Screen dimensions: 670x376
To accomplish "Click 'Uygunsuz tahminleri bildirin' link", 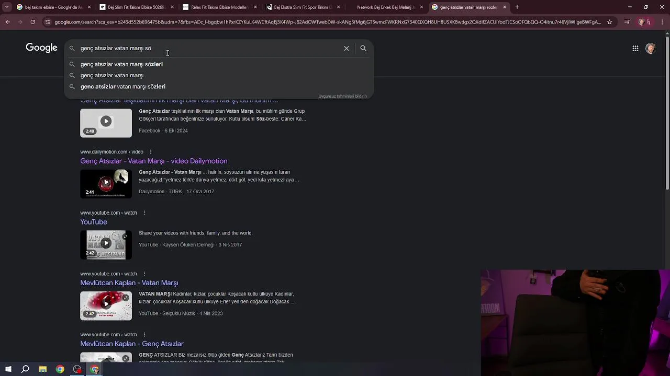I will click(342, 96).
